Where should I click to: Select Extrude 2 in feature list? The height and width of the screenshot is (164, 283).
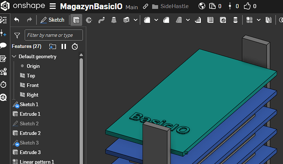tap(30, 133)
